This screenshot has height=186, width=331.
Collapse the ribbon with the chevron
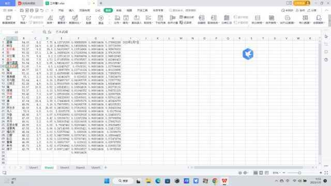[326, 10]
